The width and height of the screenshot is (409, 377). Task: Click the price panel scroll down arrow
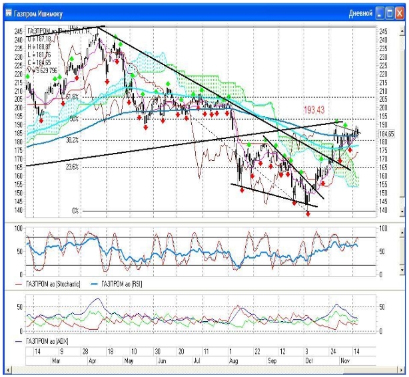[402, 213]
